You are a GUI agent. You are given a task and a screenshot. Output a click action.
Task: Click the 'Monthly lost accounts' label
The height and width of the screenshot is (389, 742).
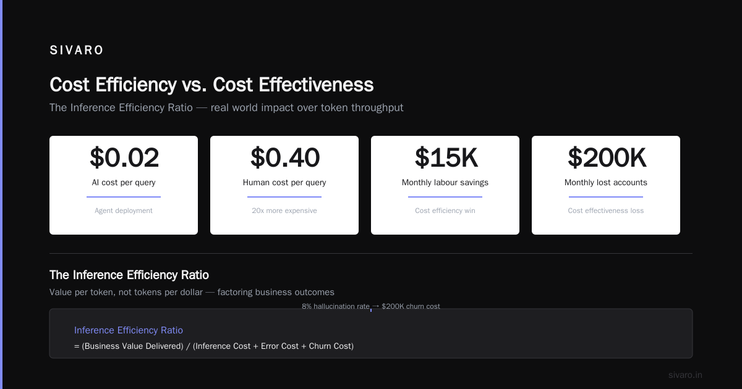(606, 183)
